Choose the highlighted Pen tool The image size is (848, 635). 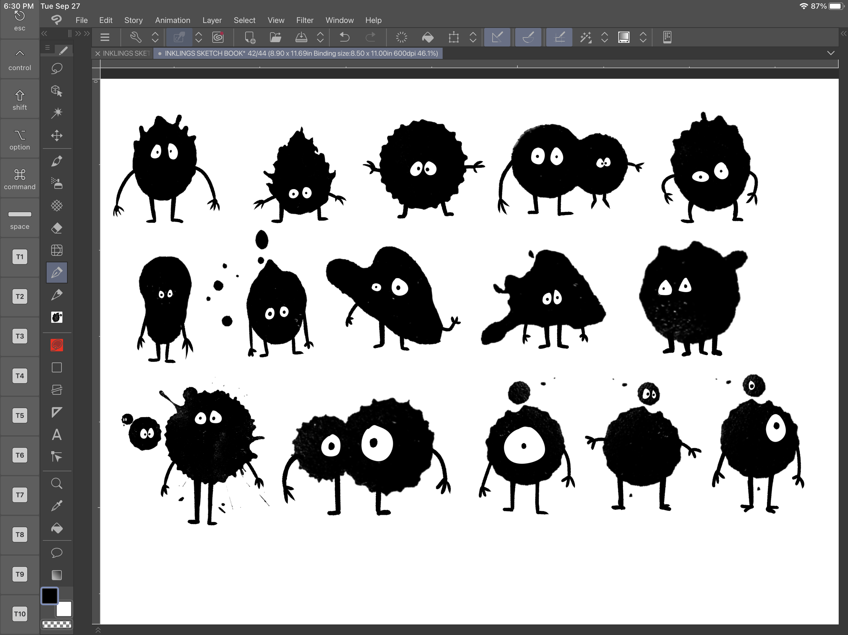[x=57, y=273]
